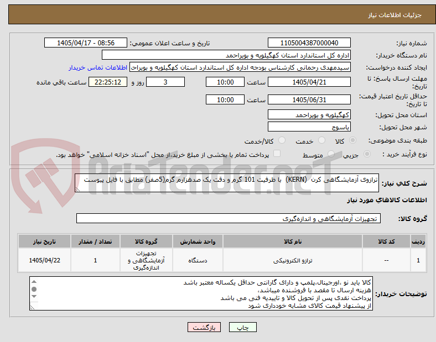Click the ترازو الکترونیکی table cell

(293, 260)
